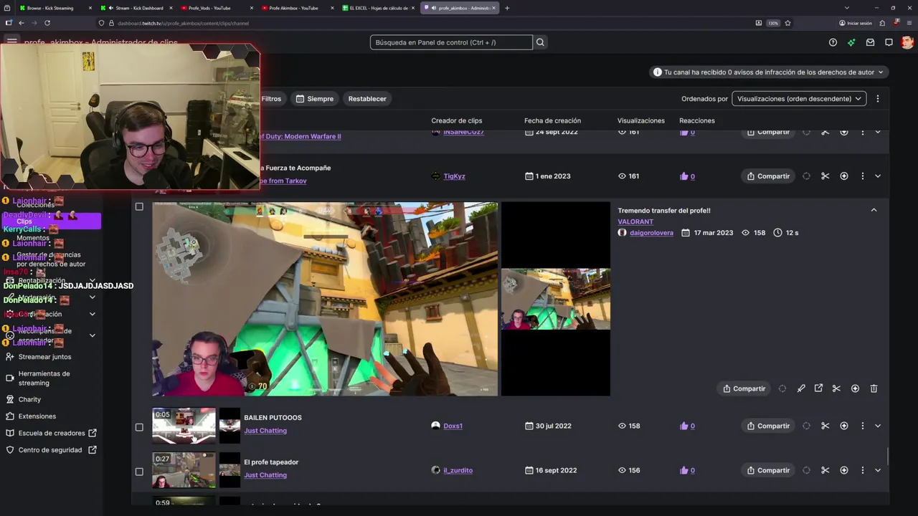Open three-dot menu in TigKyz clip row
918x516 pixels.
coord(862,176)
